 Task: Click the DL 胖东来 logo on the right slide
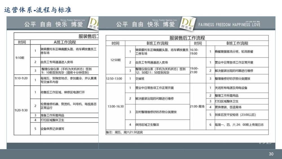(188, 24)
